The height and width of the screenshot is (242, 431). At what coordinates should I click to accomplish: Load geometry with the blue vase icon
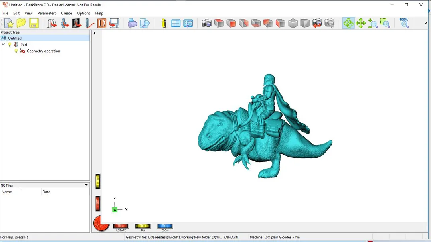point(65,23)
